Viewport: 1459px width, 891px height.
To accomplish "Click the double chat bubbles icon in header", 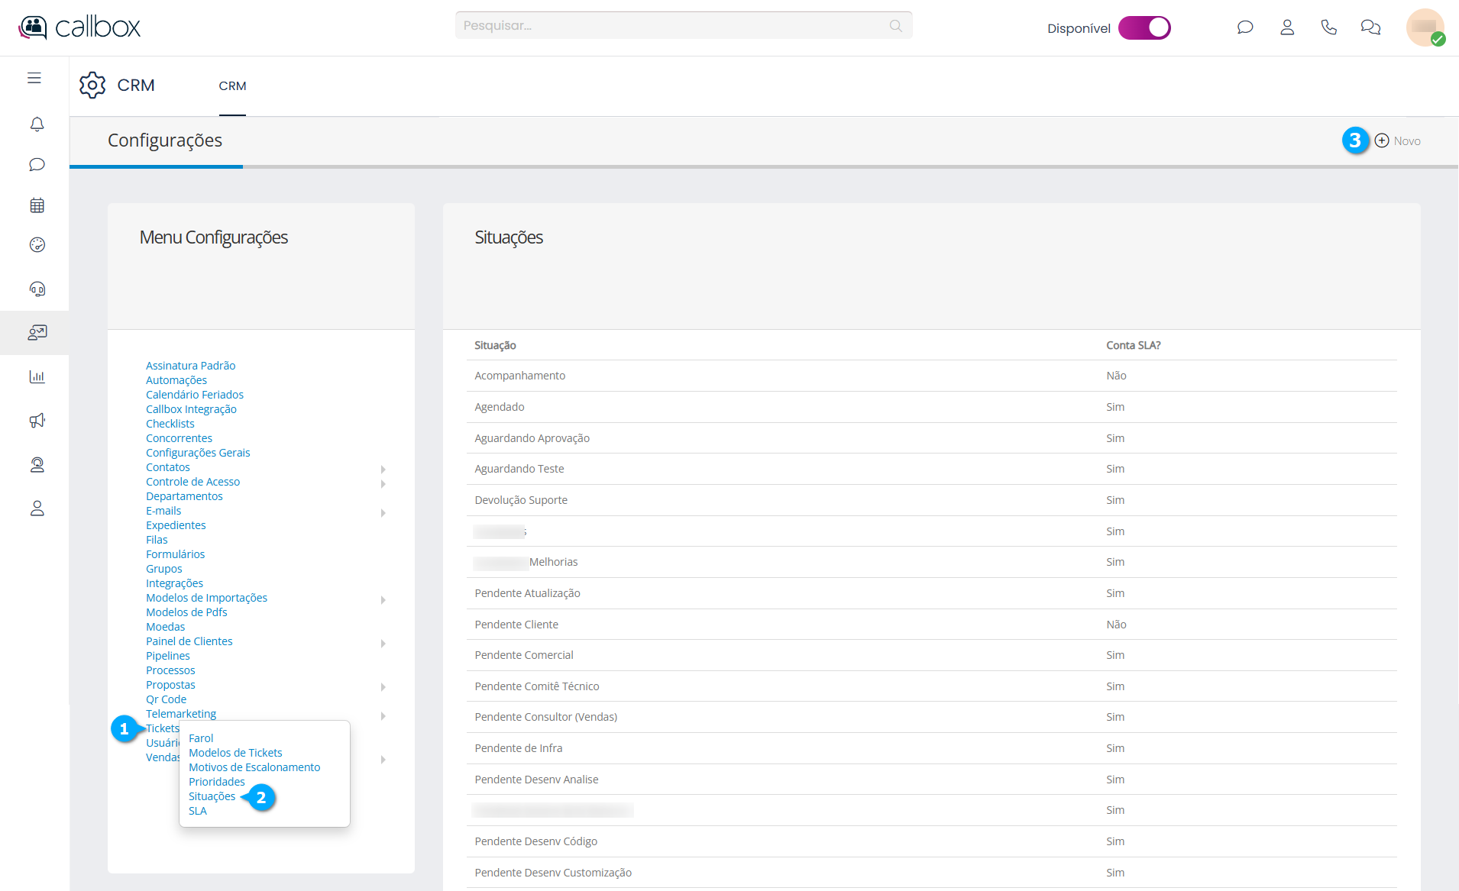I will pyautogui.click(x=1370, y=27).
